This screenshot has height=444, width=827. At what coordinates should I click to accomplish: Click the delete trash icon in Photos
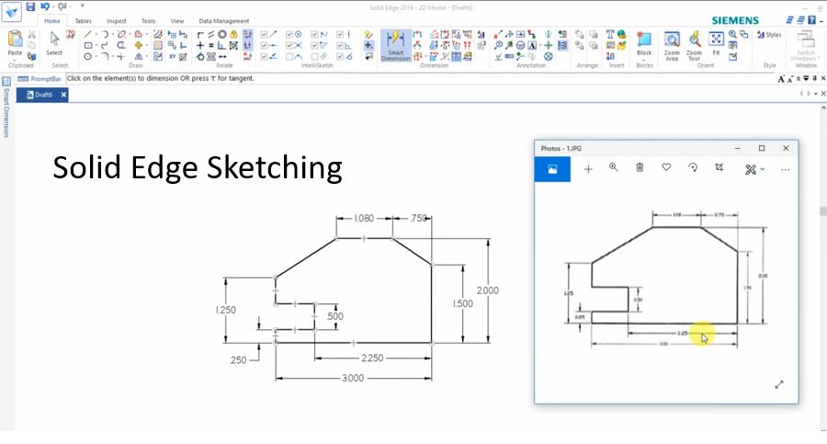(640, 167)
